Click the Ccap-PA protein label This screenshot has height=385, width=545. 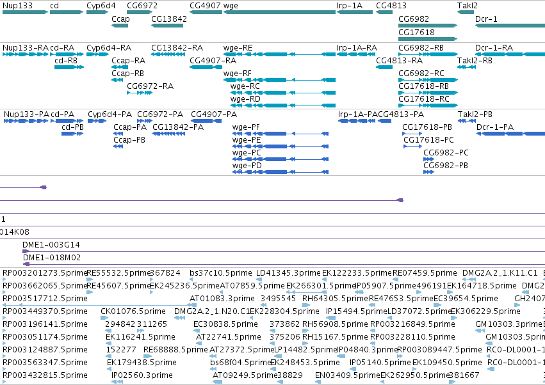pyautogui.click(x=130, y=127)
